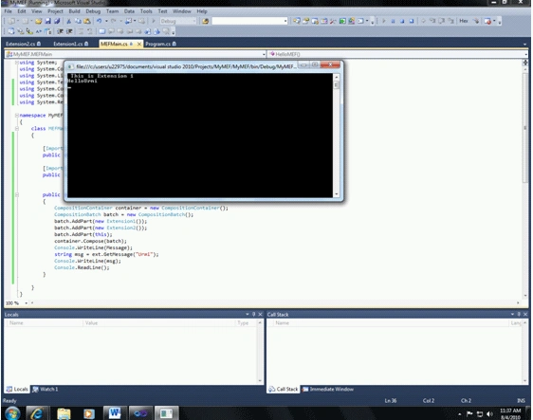Open the Debug menu
The width and height of the screenshot is (533, 420).
93,11
